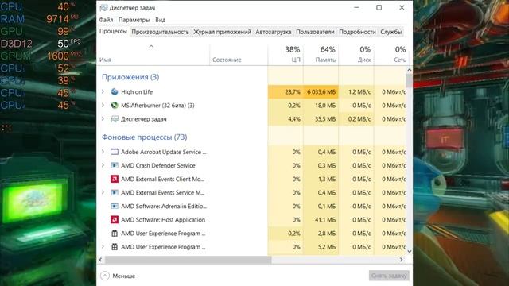Viewport: 509px width, 286px height.
Task: Open the Автозагрузка tab
Action: point(274,32)
